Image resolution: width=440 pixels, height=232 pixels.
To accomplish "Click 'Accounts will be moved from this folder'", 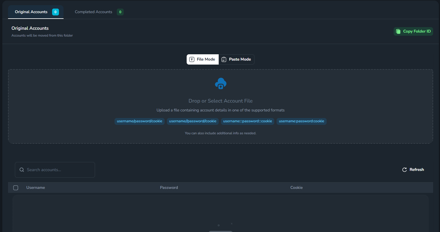I will (42, 35).
